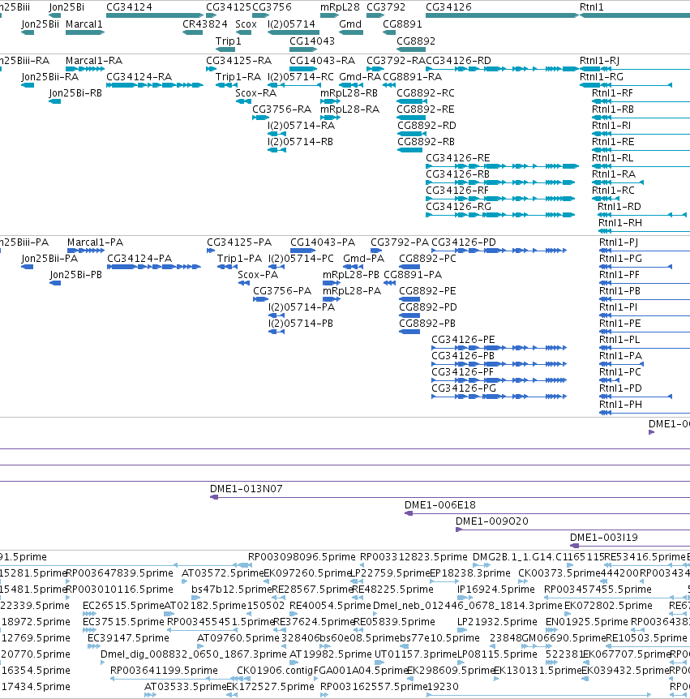This screenshot has width=690, height=699.
Task: Click EST RP003312823.5prime
Action: pos(414,557)
